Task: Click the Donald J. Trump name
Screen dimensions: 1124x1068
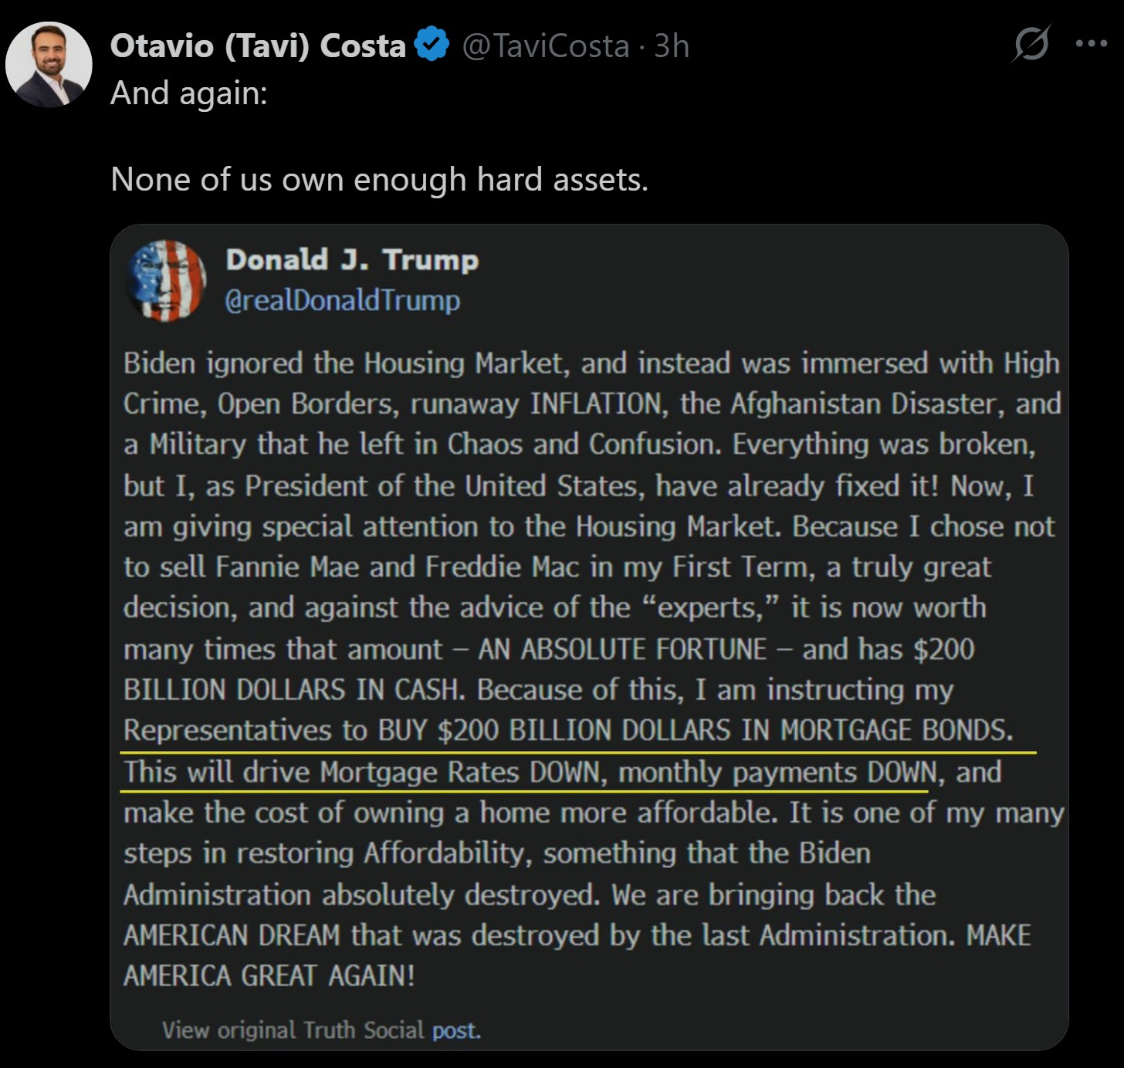Action: (x=352, y=260)
